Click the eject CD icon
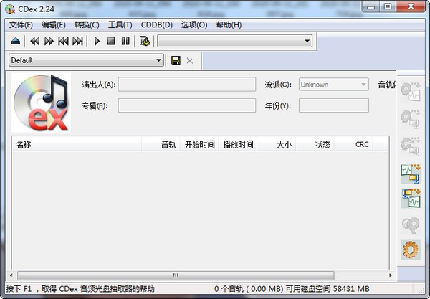The width and height of the screenshot is (430, 299). pos(16,42)
